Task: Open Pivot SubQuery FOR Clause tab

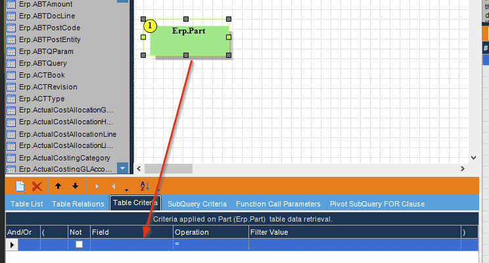Action: pyautogui.click(x=377, y=204)
